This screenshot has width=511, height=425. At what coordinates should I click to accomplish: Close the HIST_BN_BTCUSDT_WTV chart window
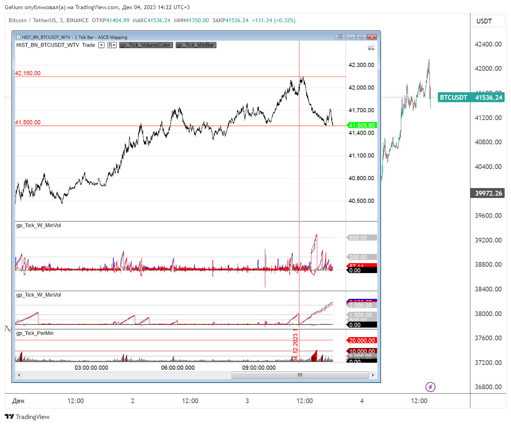pyautogui.click(x=372, y=37)
